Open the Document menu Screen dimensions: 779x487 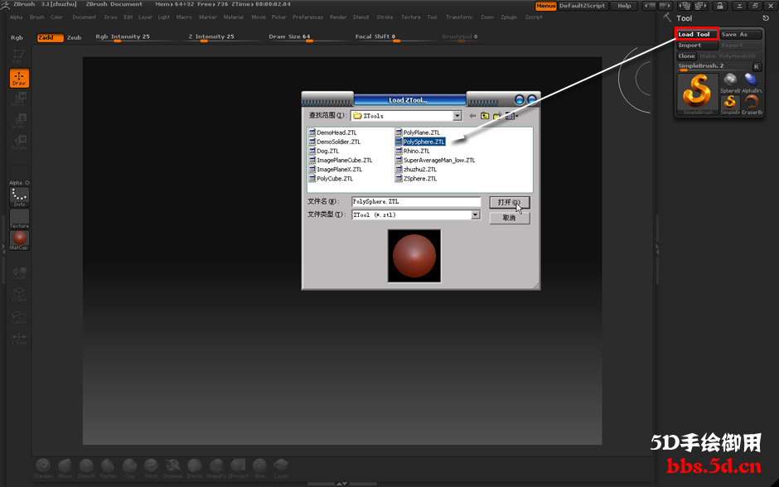point(84,17)
